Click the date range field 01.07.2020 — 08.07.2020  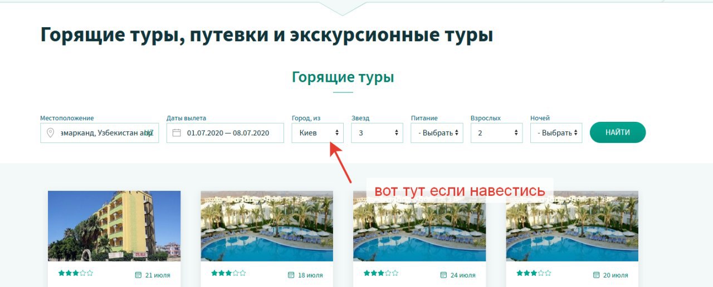pos(226,132)
